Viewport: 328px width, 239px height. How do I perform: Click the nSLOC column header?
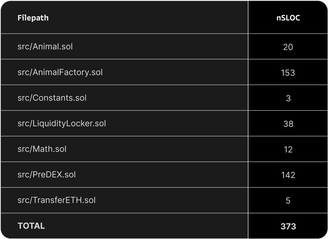[288, 18]
